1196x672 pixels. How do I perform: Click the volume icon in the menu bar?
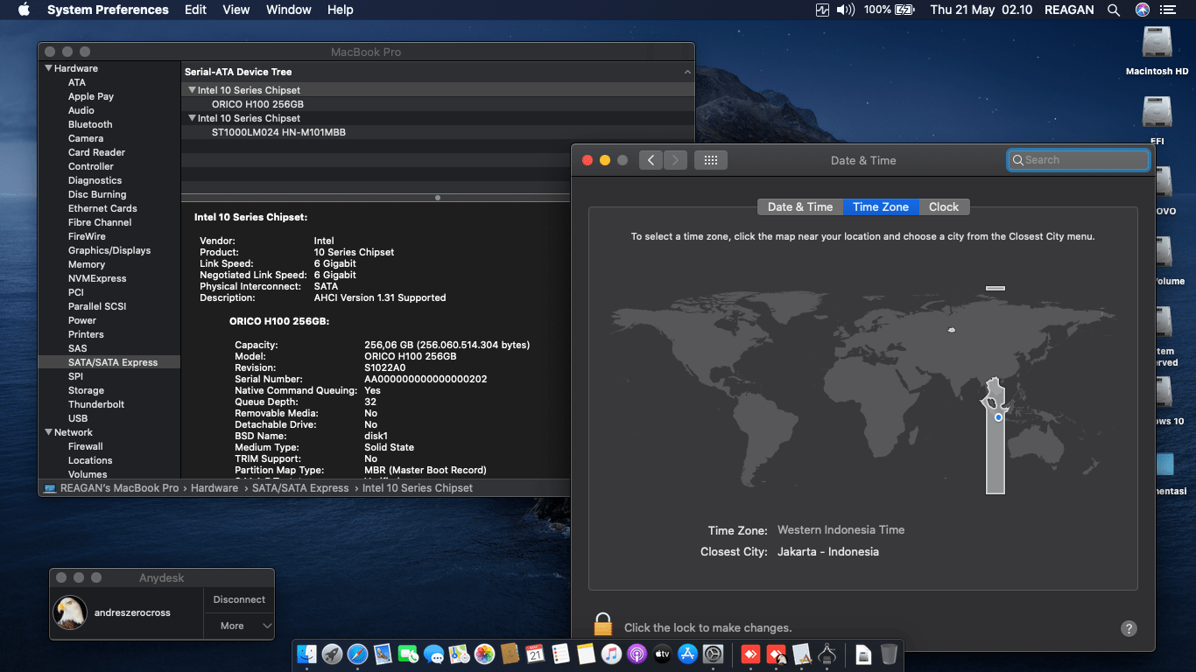click(845, 10)
